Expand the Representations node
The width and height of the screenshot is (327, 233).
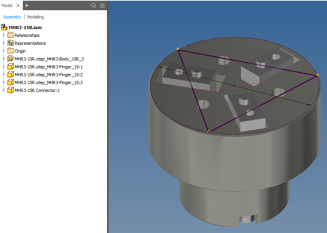(3, 43)
